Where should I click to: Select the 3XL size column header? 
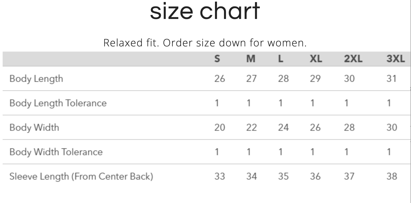395,59
